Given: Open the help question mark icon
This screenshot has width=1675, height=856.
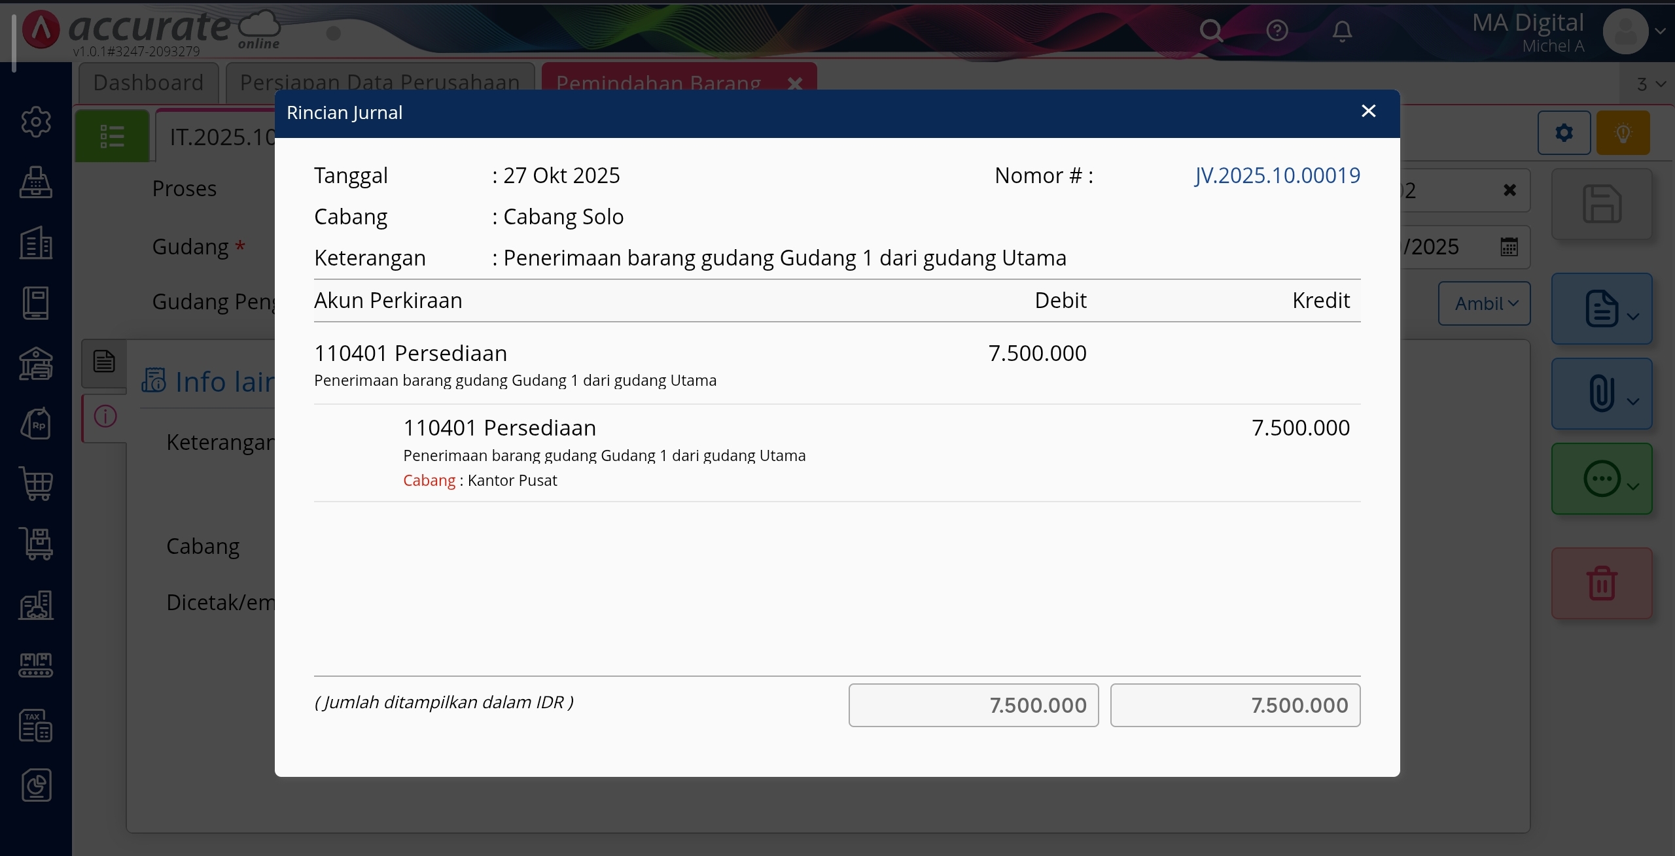Looking at the screenshot, I should pos(1277,31).
